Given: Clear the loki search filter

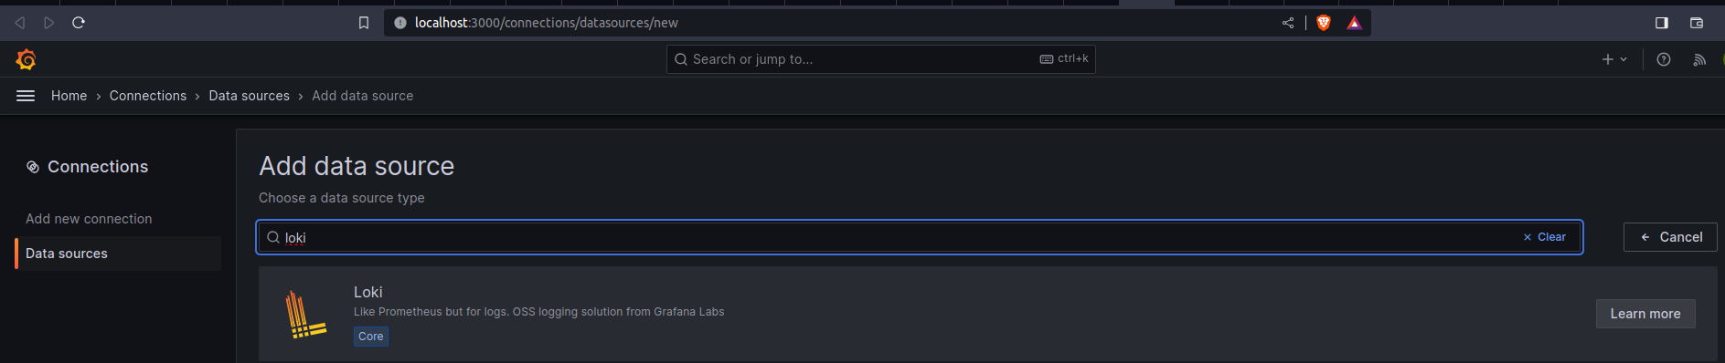Looking at the screenshot, I should 1544,237.
